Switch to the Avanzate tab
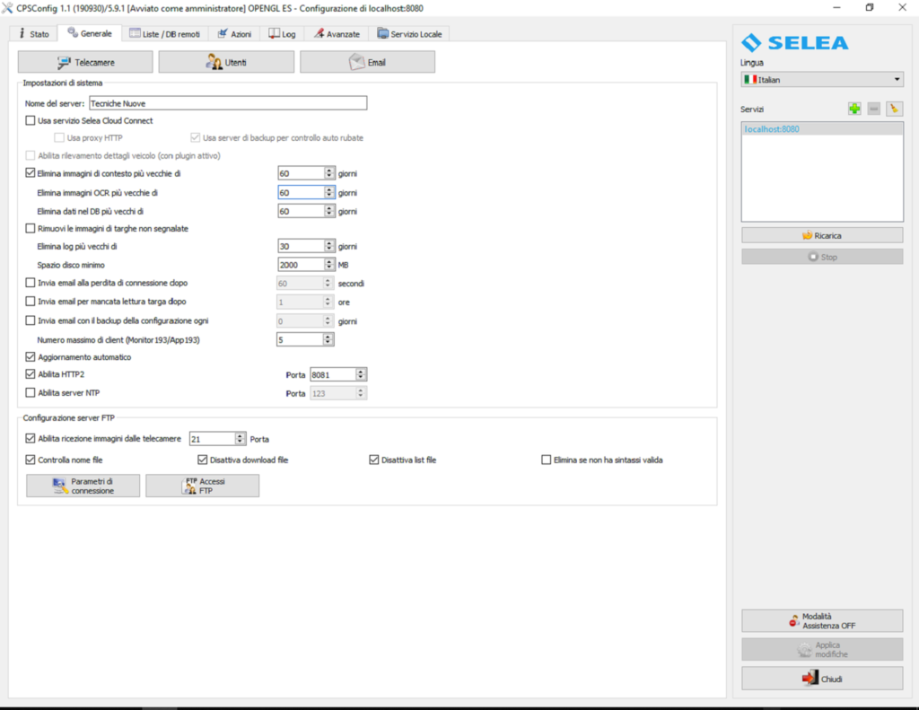Viewport: 919px width, 710px height. [337, 34]
